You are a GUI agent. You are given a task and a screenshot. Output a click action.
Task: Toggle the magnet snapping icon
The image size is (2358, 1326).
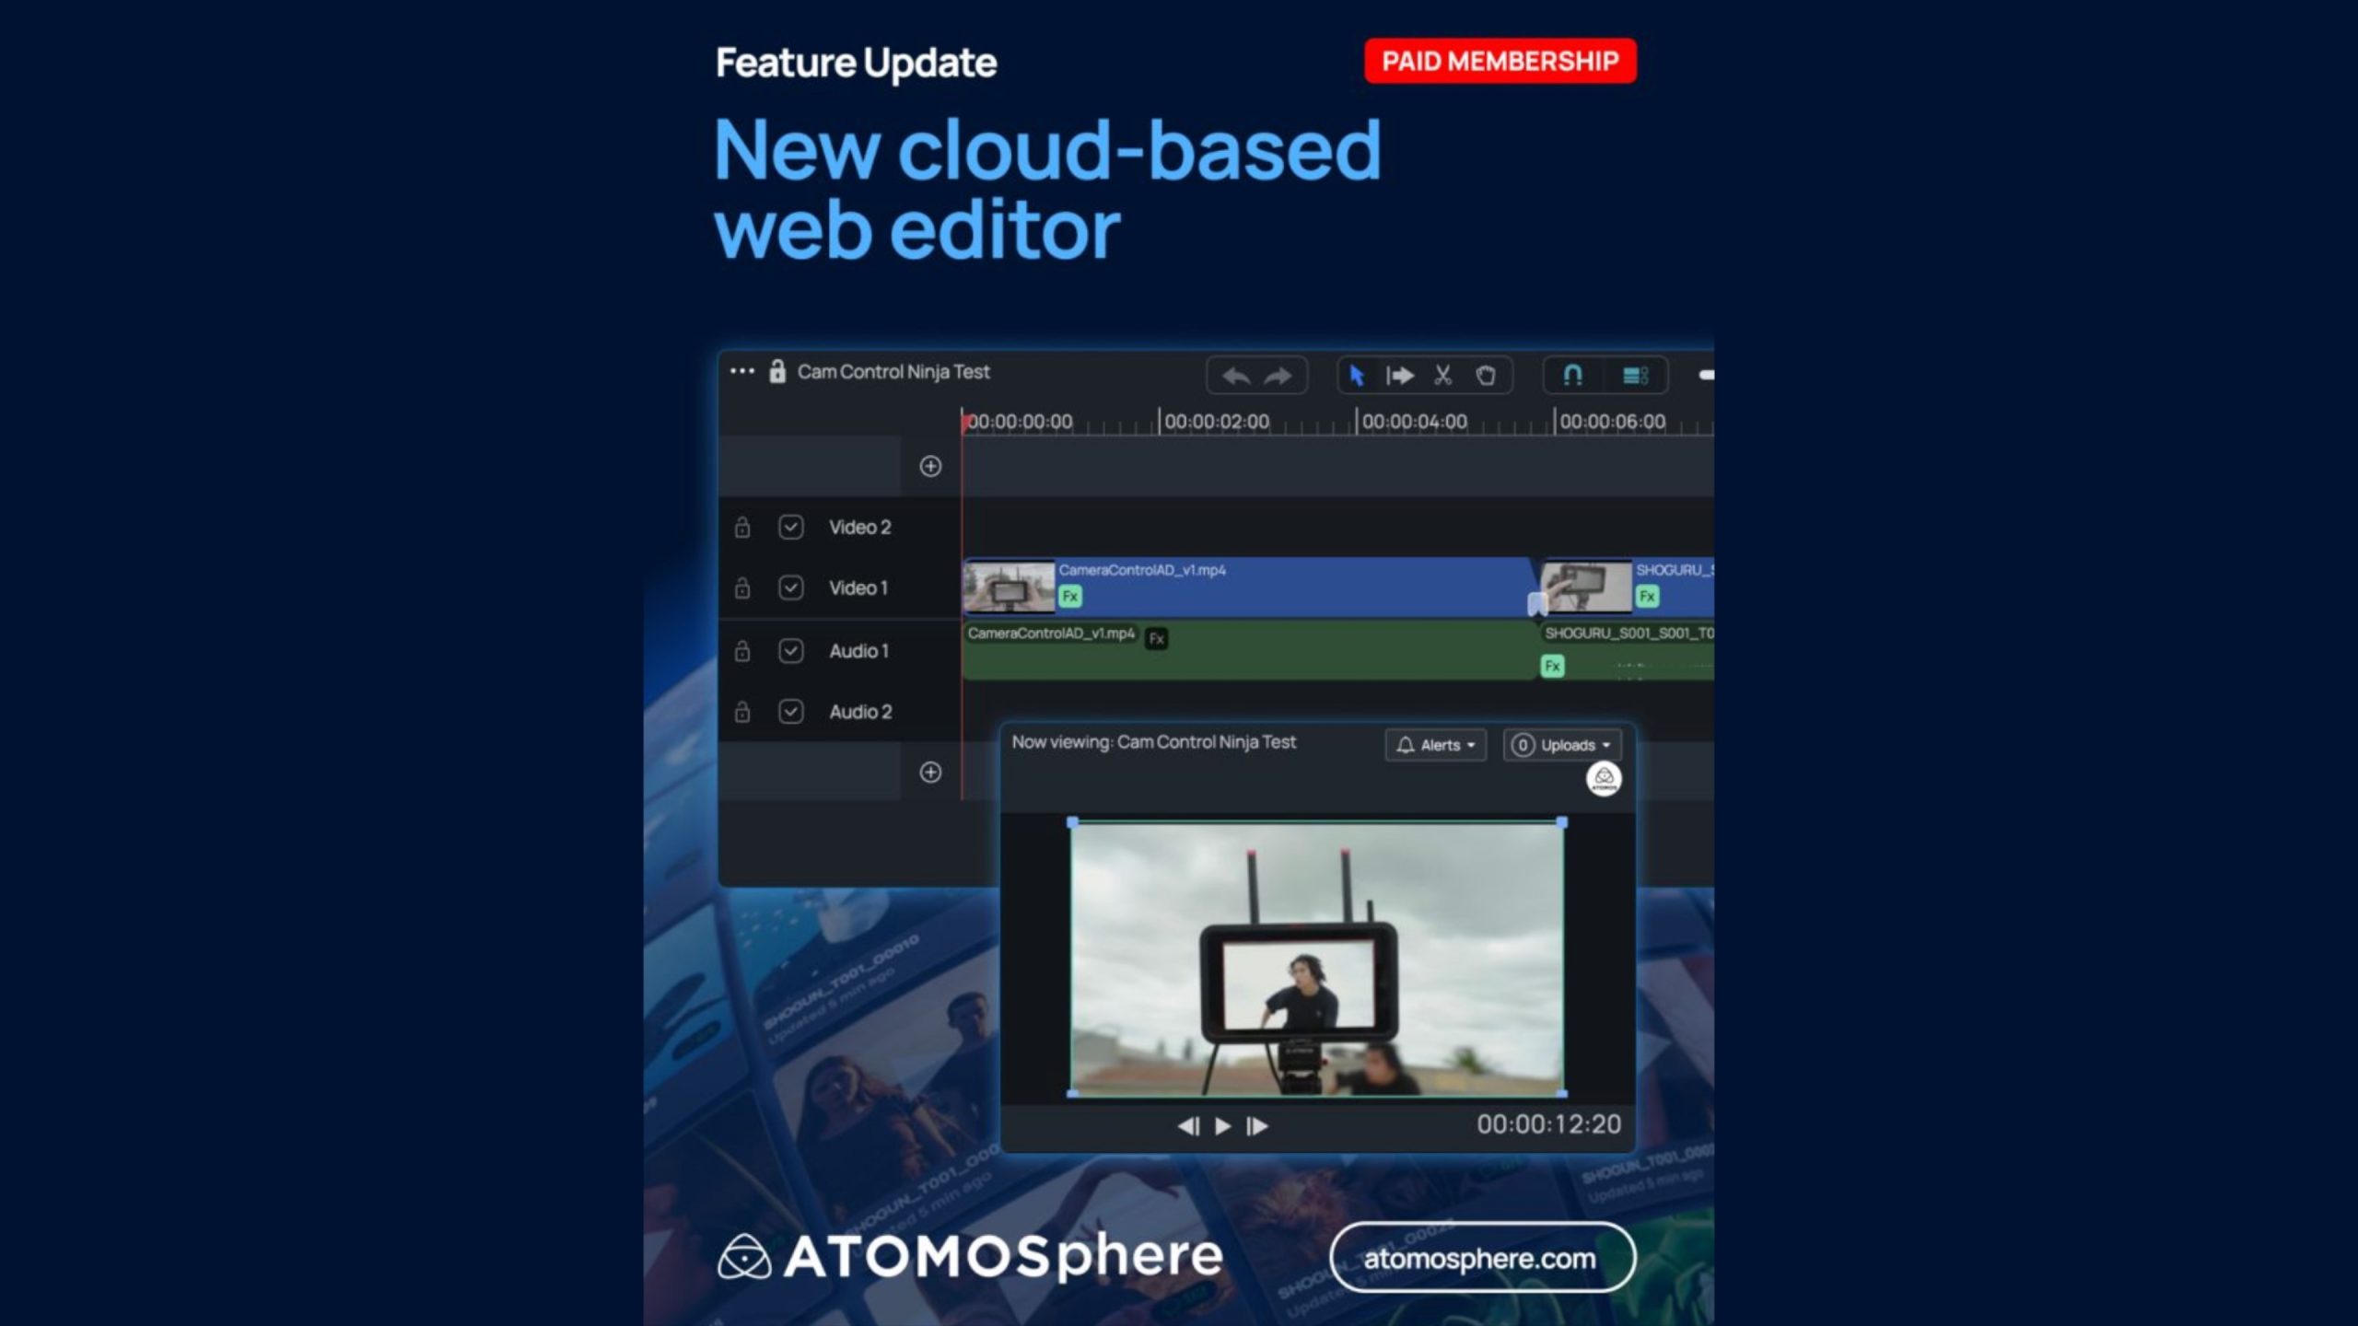[1573, 376]
